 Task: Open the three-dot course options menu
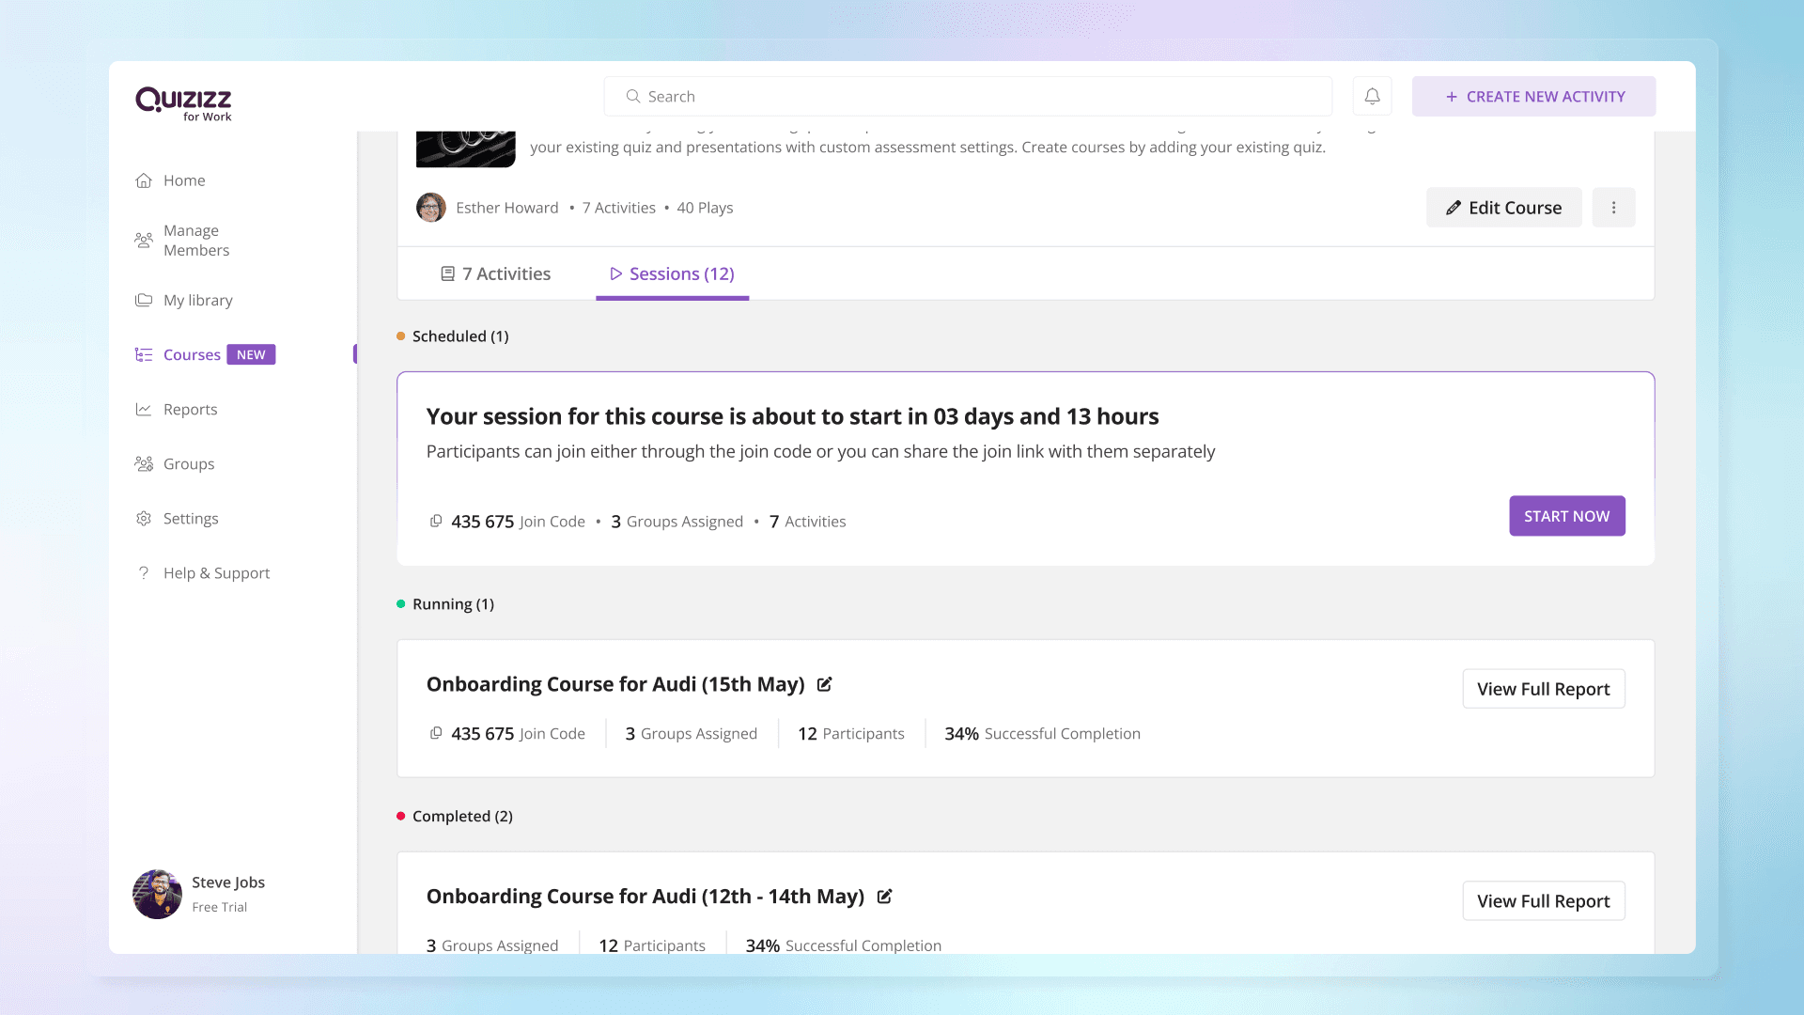pyautogui.click(x=1613, y=208)
